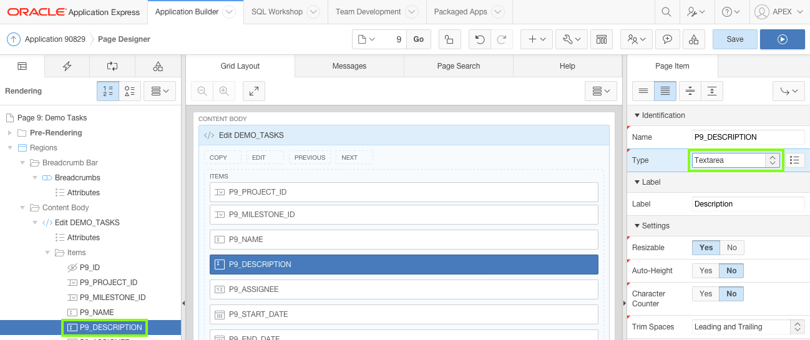Open the Application Builder tab
Image resolution: width=810 pixels, height=340 pixels.
click(x=195, y=12)
